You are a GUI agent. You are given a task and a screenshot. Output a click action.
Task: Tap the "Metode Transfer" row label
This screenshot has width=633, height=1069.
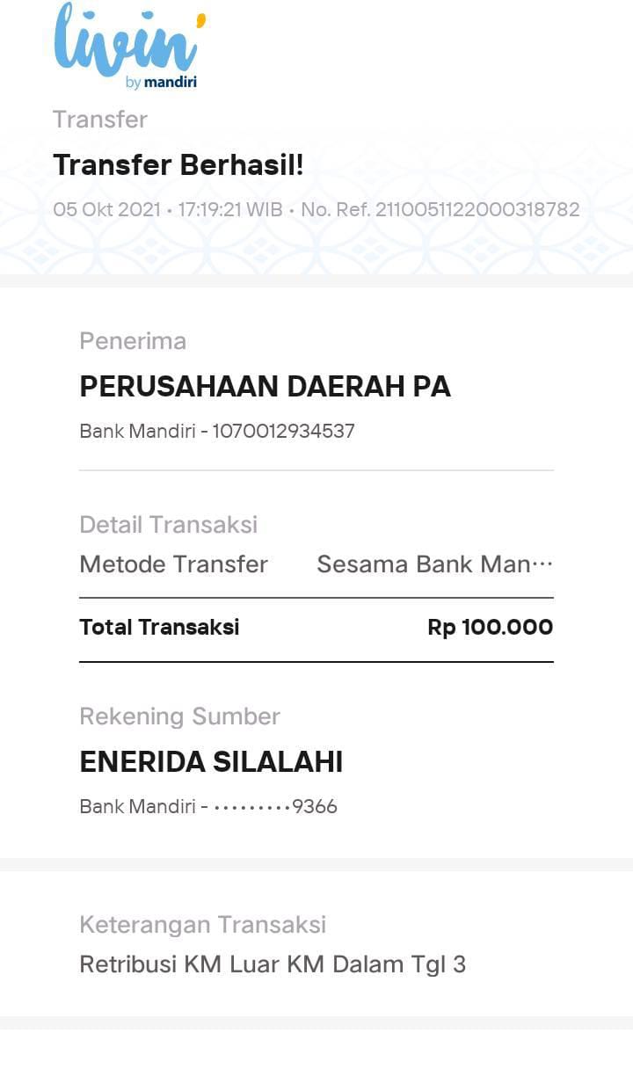pos(173,564)
